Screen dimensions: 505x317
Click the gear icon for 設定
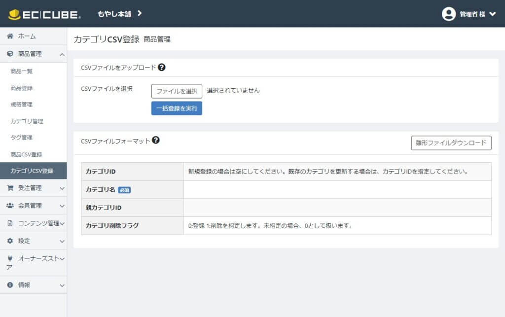pos(10,241)
